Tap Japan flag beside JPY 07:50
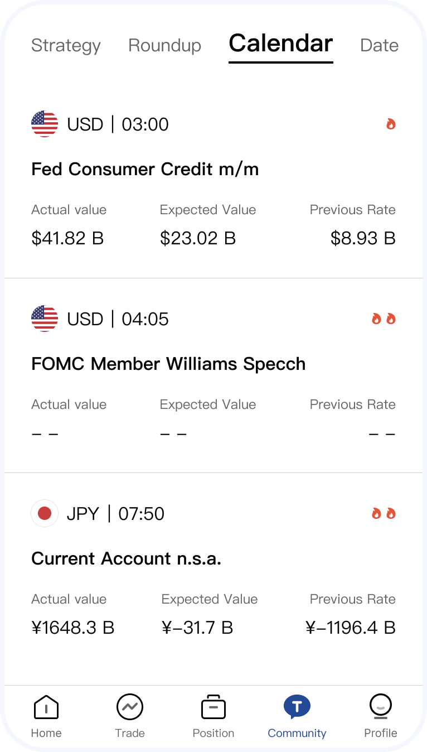427x752 pixels. tap(45, 513)
